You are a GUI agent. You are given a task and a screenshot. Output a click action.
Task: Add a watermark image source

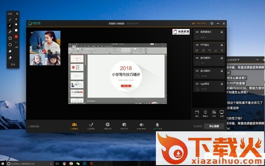(x=214, y=113)
